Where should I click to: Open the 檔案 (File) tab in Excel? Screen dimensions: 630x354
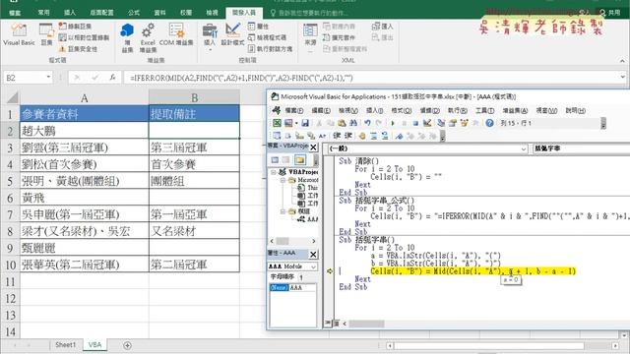(15, 13)
